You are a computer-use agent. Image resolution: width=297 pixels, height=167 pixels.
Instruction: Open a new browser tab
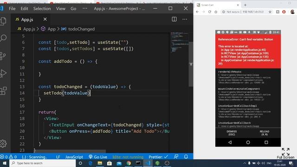[x=245, y=5]
